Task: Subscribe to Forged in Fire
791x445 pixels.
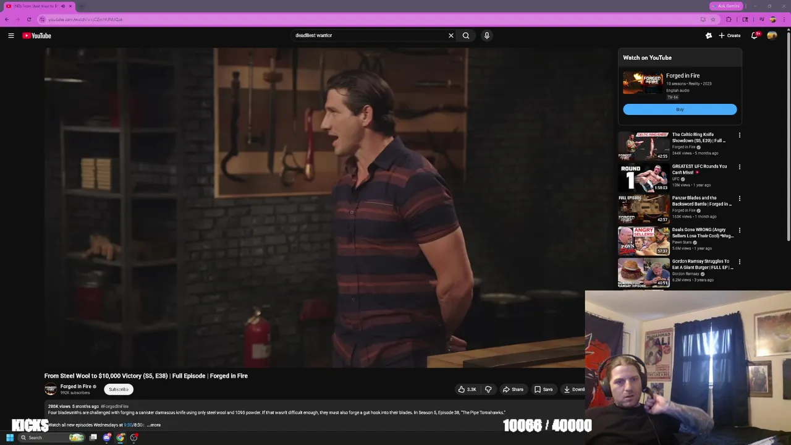Action: click(119, 389)
